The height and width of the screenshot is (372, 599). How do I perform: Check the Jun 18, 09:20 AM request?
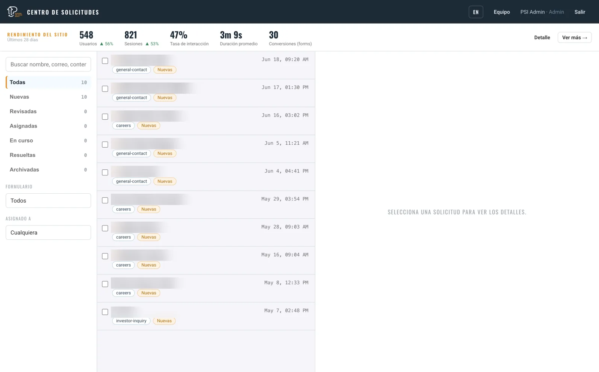[105, 61]
